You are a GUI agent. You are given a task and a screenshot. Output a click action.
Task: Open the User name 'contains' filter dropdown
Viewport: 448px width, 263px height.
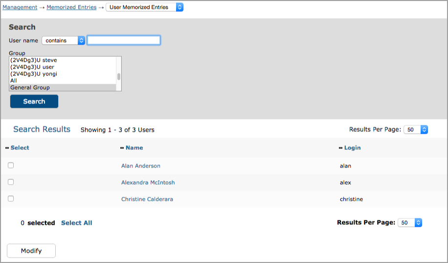point(63,40)
